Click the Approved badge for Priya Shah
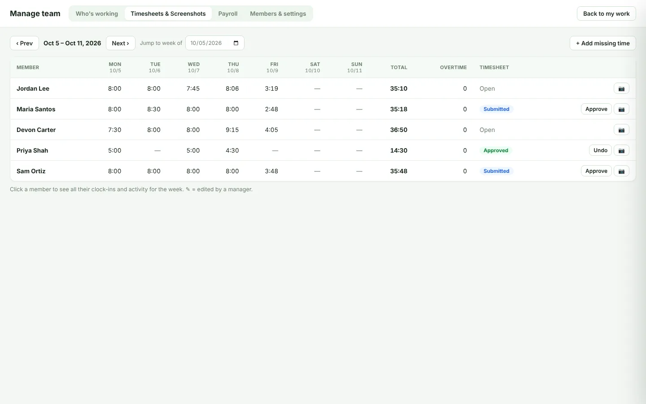 click(496, 150)
